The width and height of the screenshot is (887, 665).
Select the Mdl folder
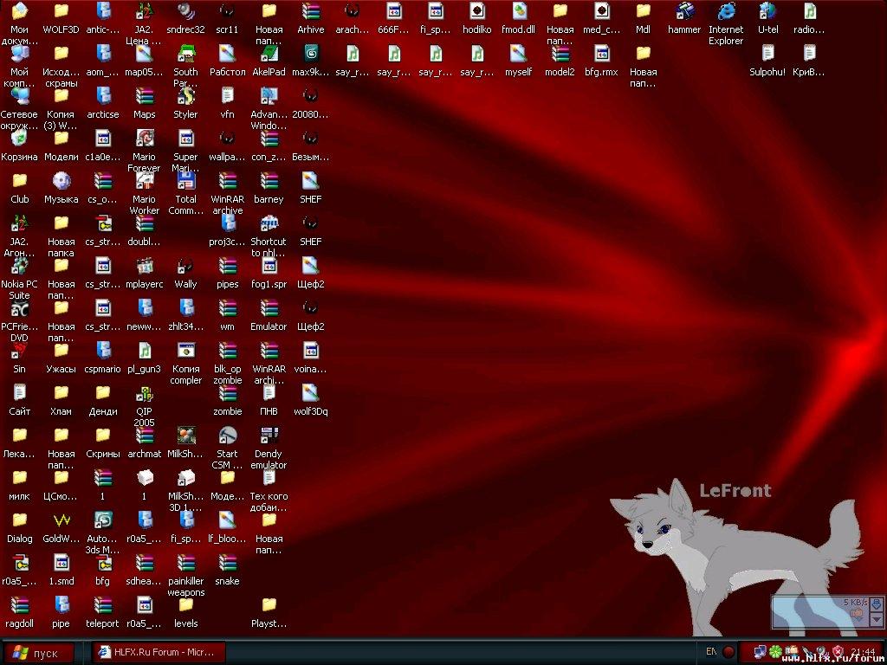[643, 11]
